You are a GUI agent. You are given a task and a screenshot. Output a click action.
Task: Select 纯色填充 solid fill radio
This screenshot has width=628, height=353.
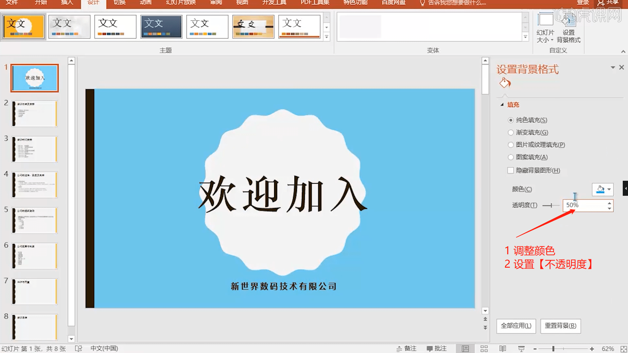click(x=511, y=120)
